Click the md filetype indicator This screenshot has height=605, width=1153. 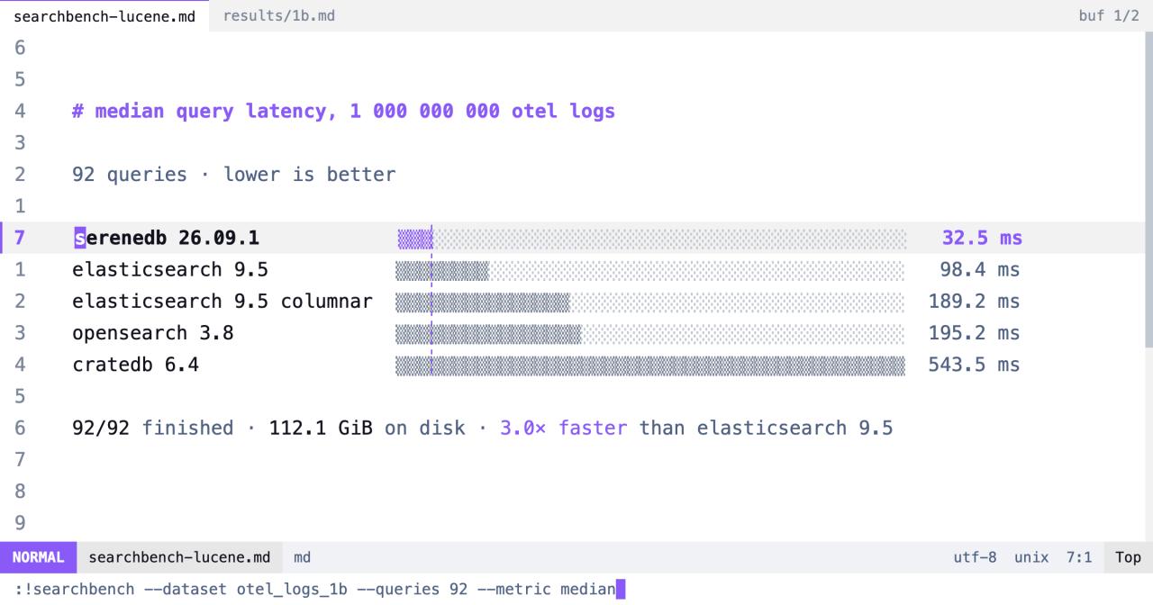point(303,557)
